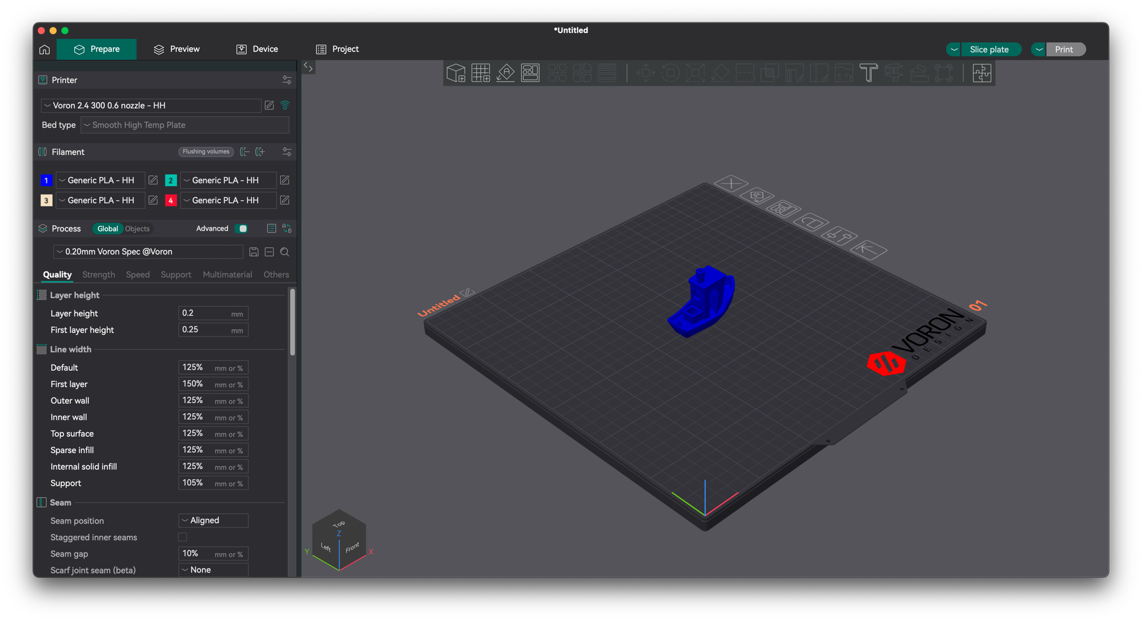The width and height of the screenshot is (1142, 621).
Task: Open the Speed settings tab
Action: pyautogui.click(x=138, y=275)
